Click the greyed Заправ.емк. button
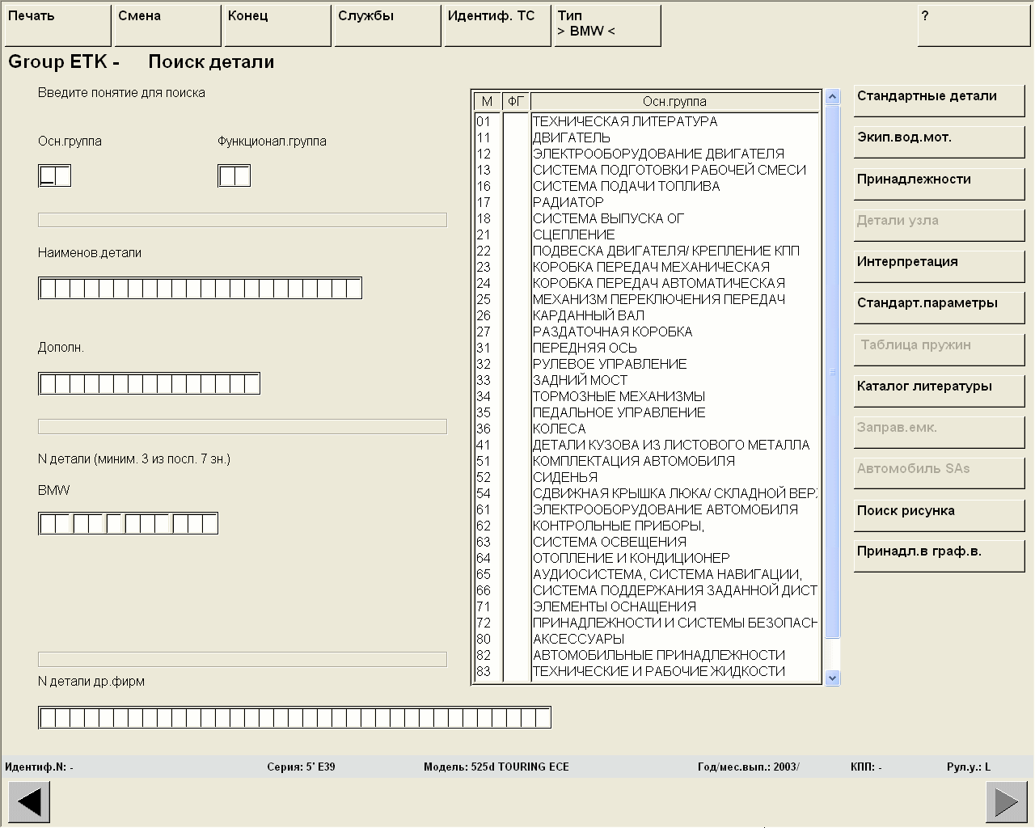1035x828 pixels. 939,433
